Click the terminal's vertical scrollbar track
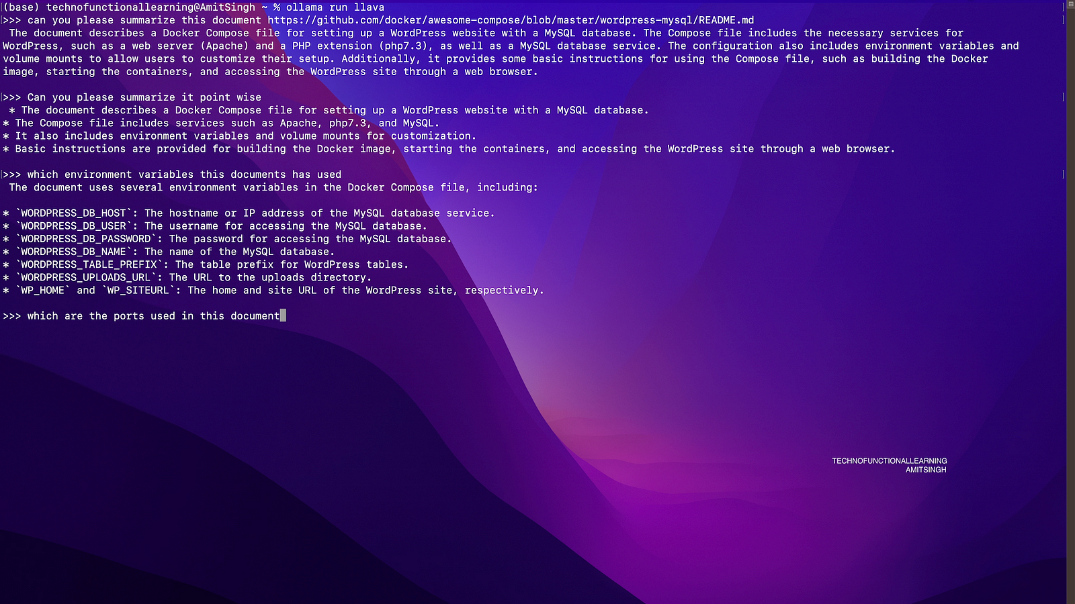Screen dimensions: 1075x604 [1071, 302]
